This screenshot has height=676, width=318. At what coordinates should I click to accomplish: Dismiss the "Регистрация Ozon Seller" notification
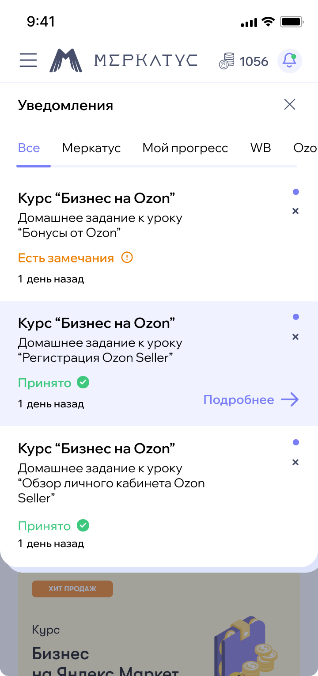point(295,337)
